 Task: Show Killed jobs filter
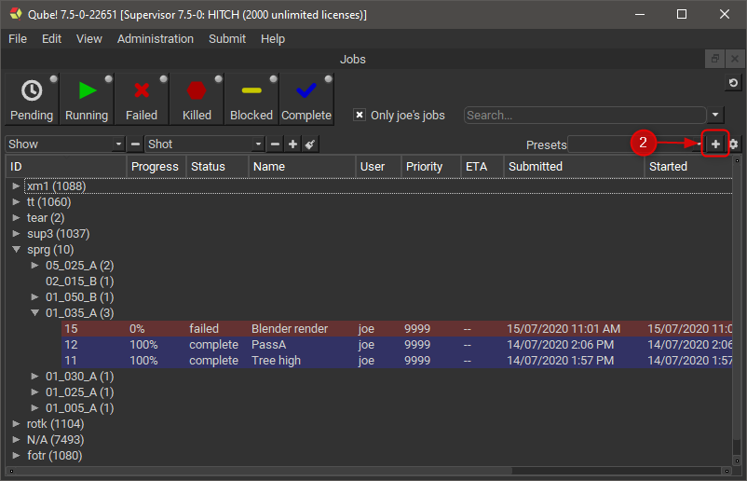pyautogui.click(x=197, y=99)
